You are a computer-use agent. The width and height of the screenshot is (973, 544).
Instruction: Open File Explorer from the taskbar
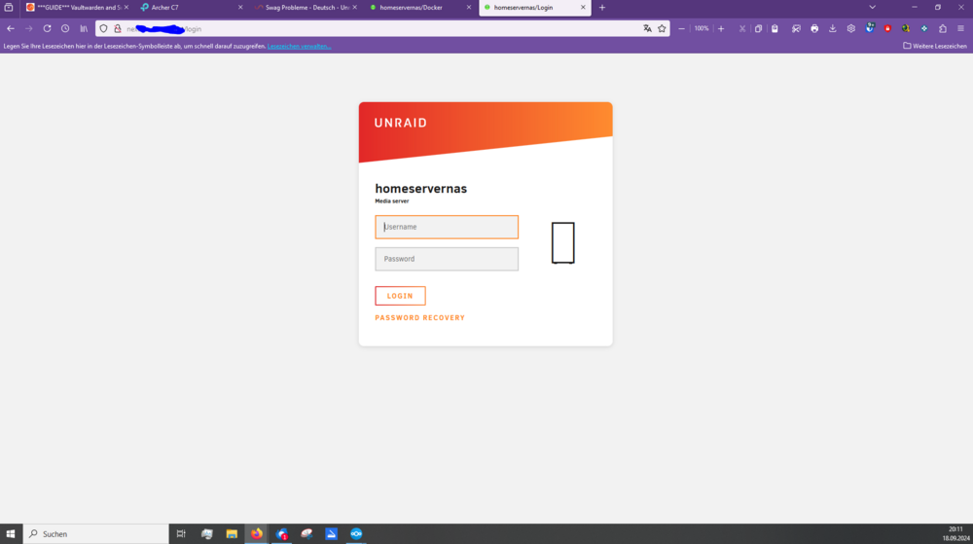coord(232,533)
